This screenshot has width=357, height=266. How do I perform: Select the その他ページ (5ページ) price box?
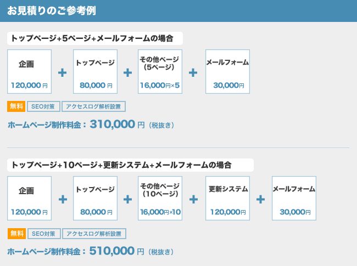tap(160, 72)
